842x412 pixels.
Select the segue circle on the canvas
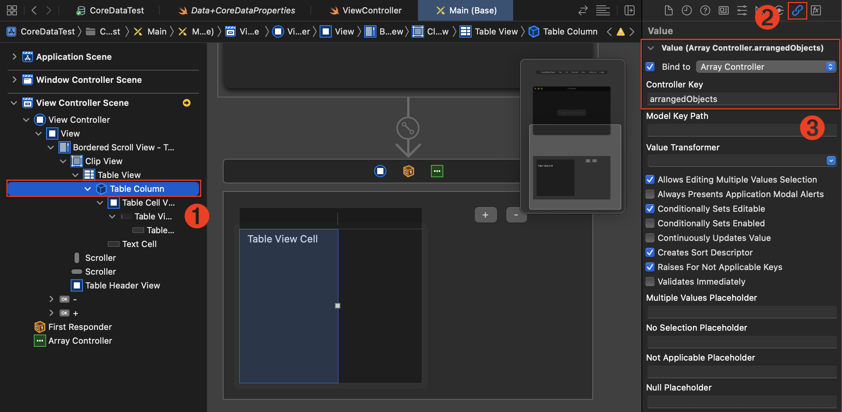click(408, 128)
